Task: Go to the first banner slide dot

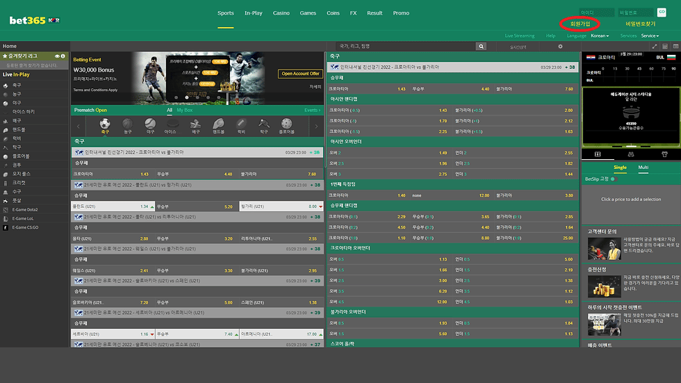Action: [176, 98]
